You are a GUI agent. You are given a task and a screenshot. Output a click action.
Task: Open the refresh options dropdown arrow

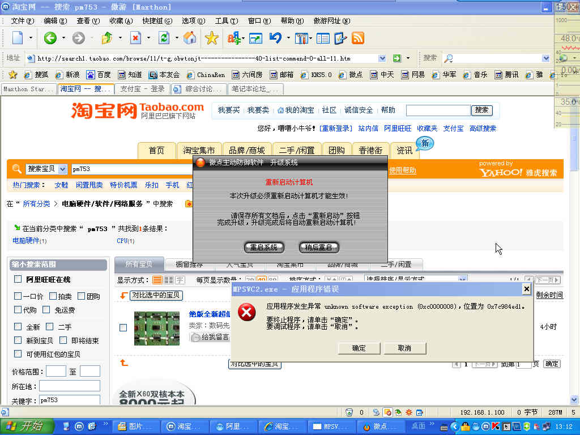177,38
